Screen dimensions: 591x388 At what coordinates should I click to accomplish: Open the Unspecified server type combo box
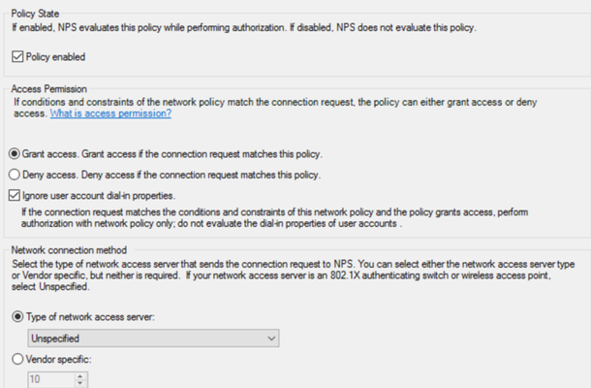click(x=153, y=339)
